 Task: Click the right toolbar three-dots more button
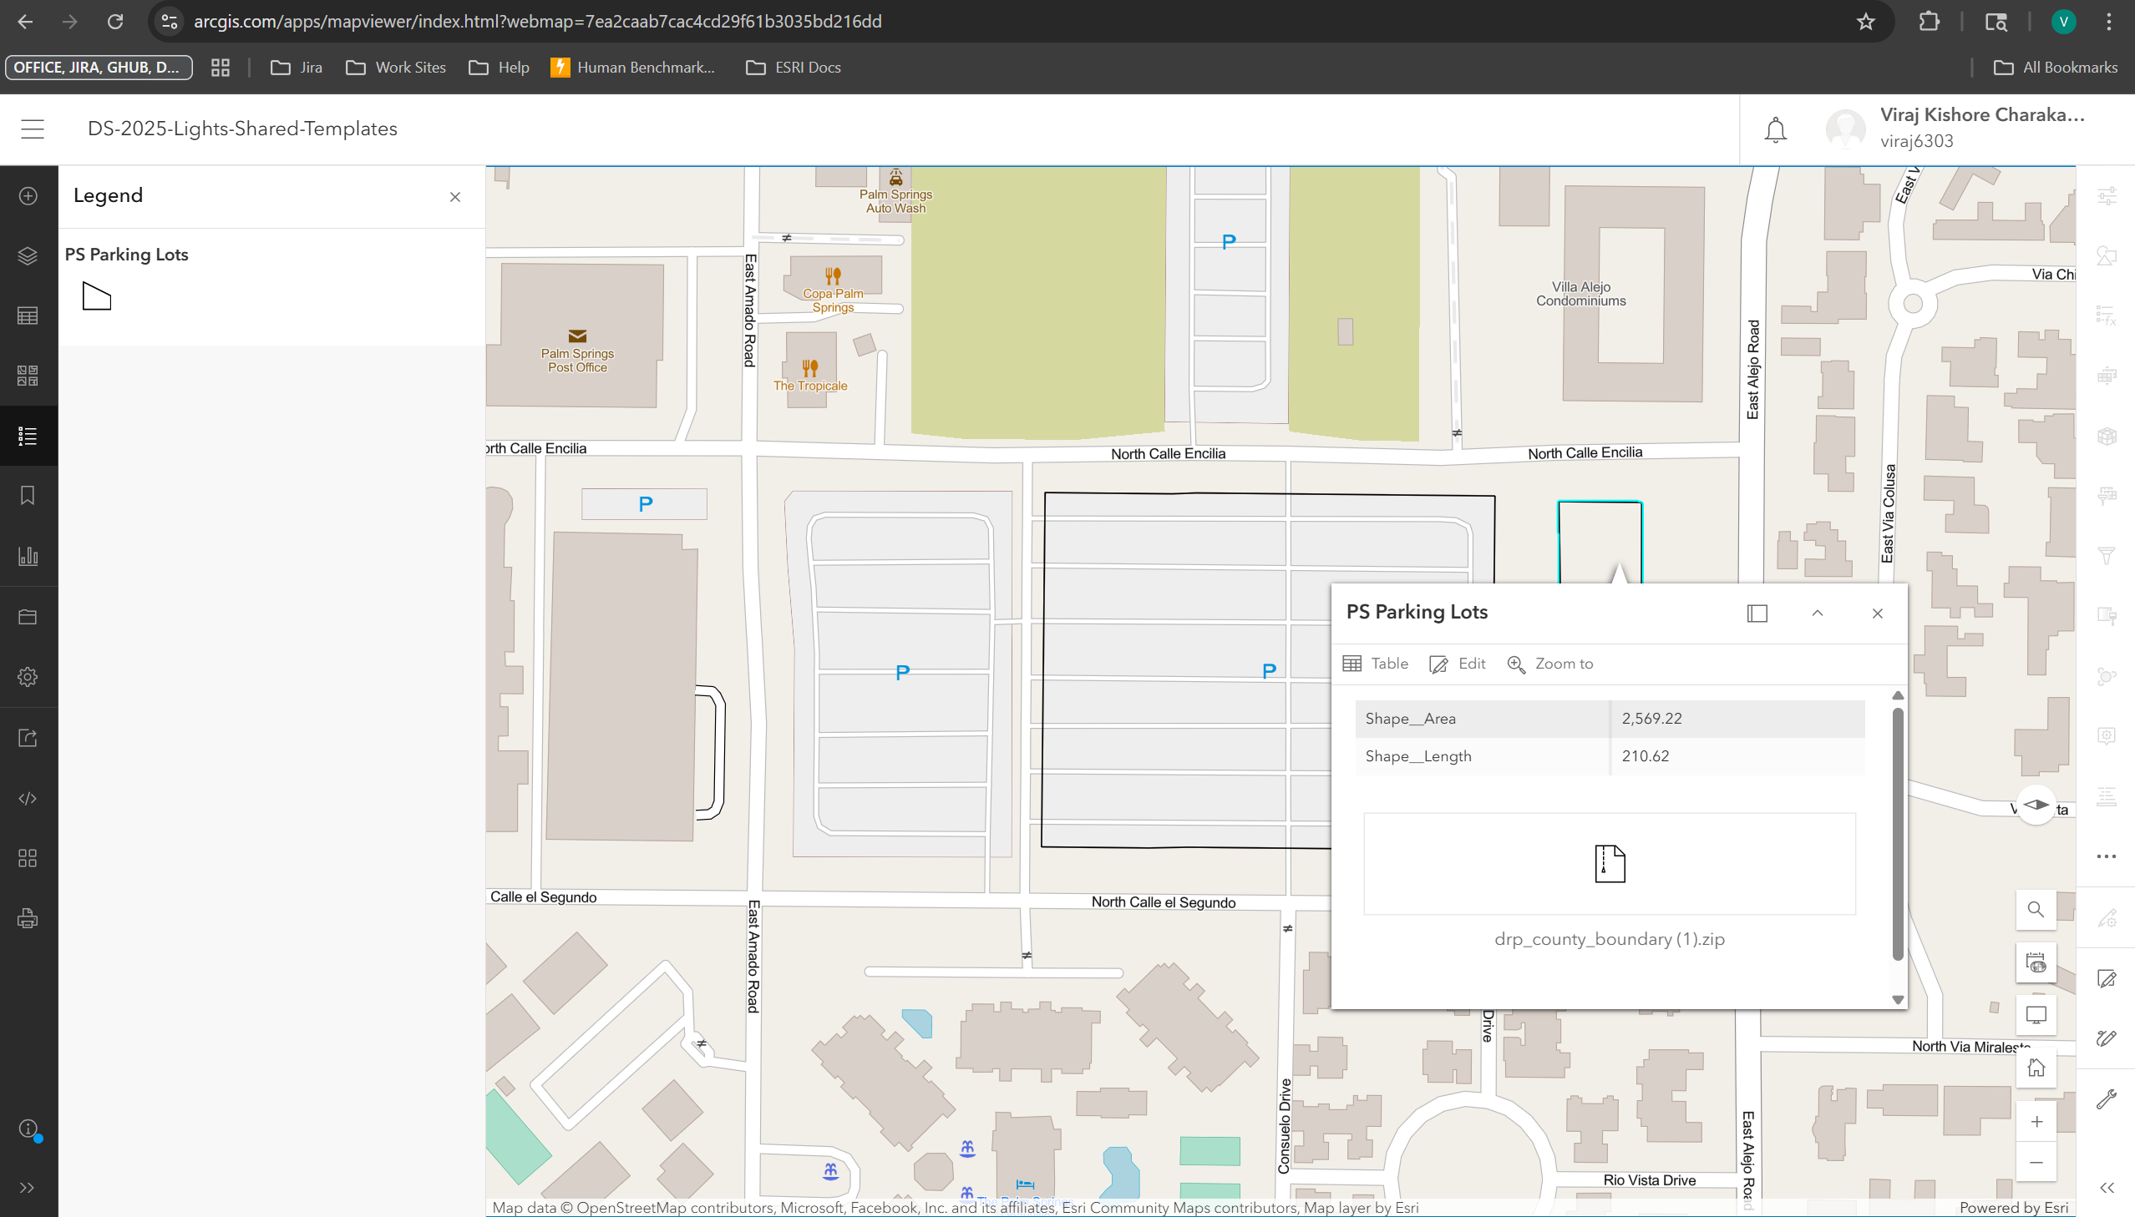point(2107,856)
